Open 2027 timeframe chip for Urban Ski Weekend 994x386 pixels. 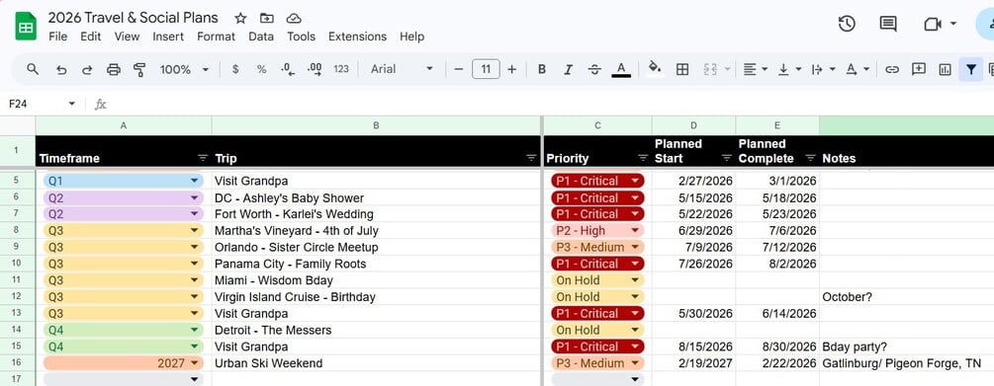(x=123, y=363)
